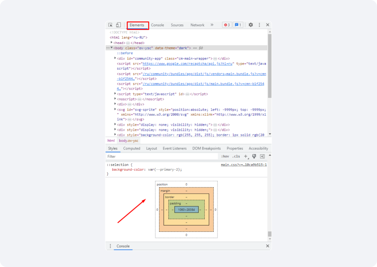The width and height of the screenshot is (377, 267).
Task: Click the ellipsis inside the head tag
Action: (x=128, y=43)
